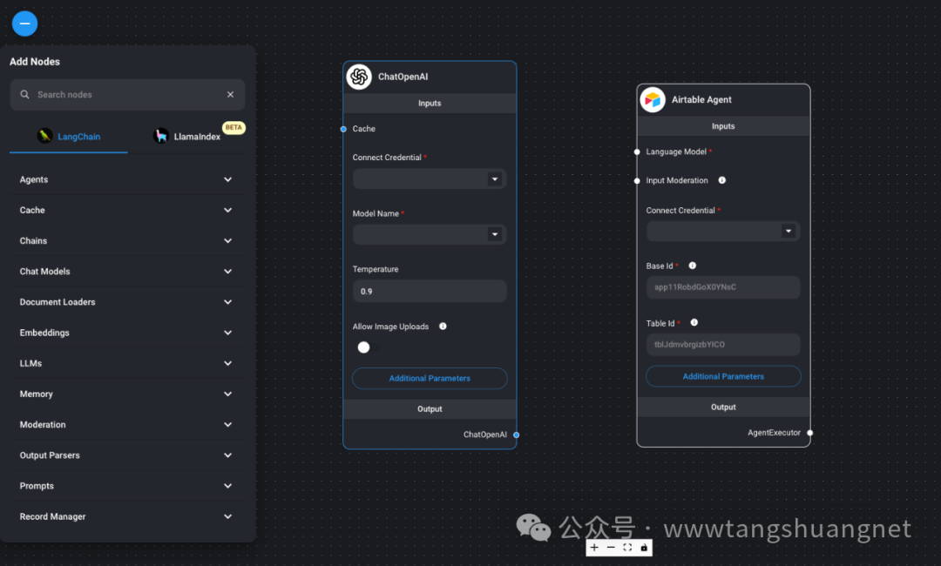Screen dimensions: 941x566
Task: Open the ChatOpenAI Connect Credential dropdown
Action: tap(430, 179)
